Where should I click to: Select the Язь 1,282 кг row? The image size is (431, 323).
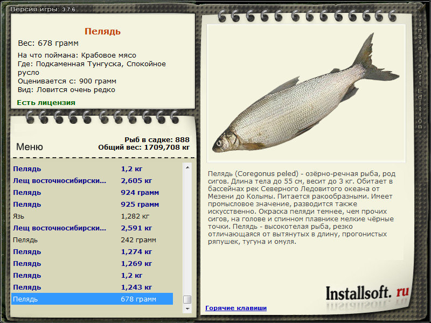(92, 216)
